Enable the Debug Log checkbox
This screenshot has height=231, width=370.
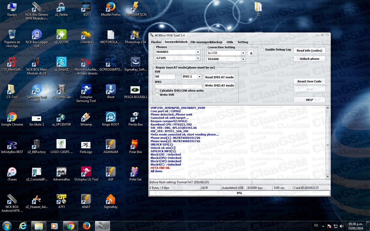(x=262, y=50)
